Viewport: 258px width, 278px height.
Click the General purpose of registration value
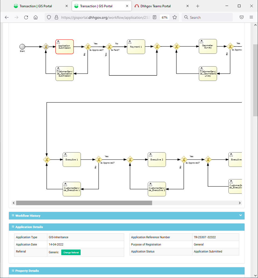pos(199,244)
